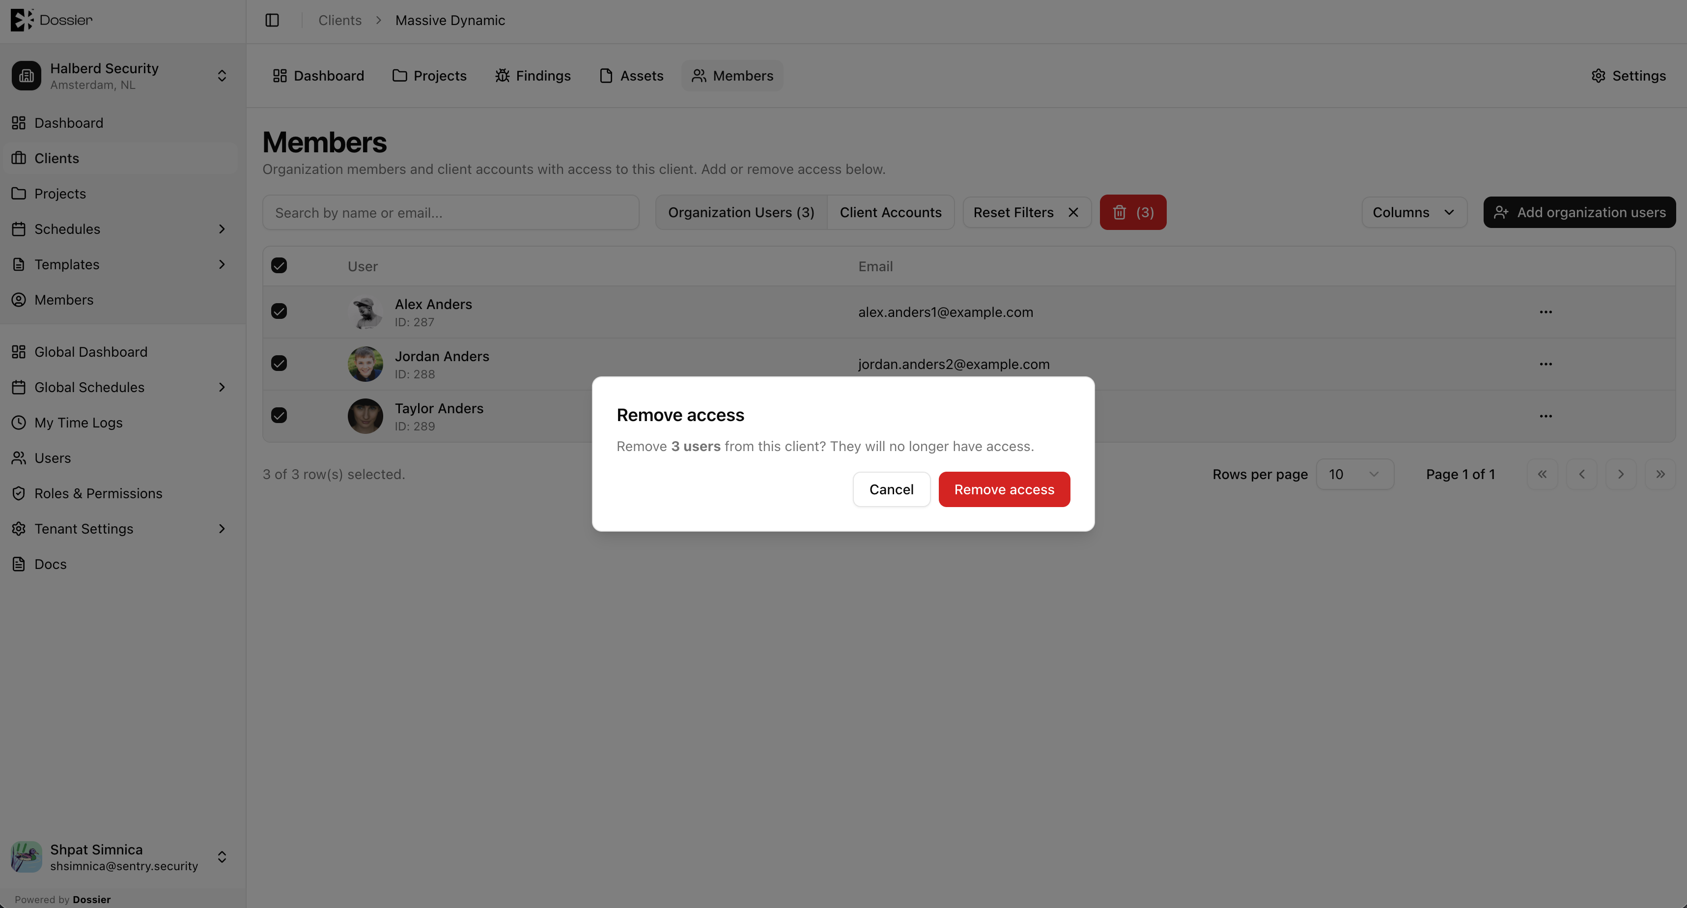The height and width of the screenshot is (908, 1687).
Task: Go to previous page of the table
Action: 1581,474
